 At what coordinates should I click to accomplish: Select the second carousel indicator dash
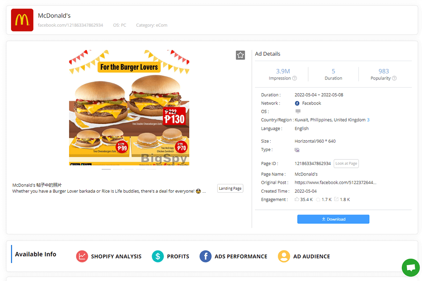[x=118, y=169]
